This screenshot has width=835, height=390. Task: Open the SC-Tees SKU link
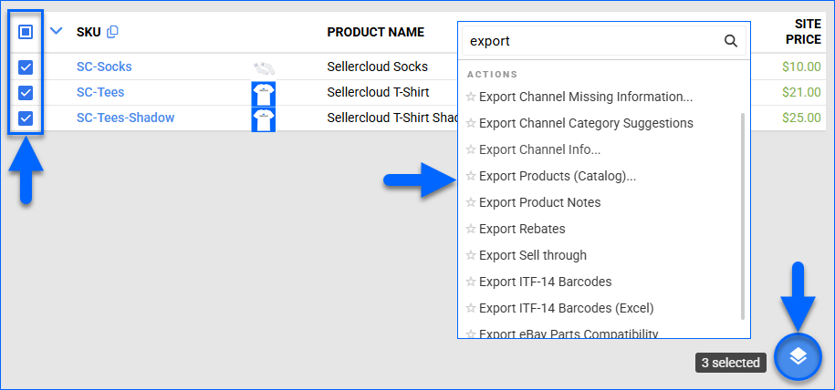(x=100, y=92)
